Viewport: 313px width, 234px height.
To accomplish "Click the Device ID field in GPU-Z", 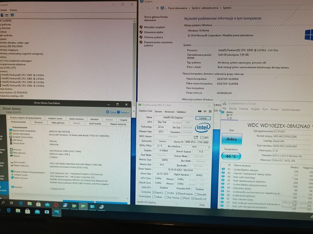I will (197, 142).
